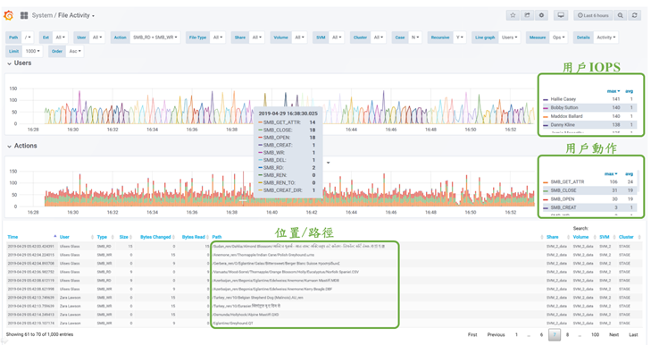651x345 pixels.
Task: Toggle cycle view mode monitor icon
Action: tap(561, 15)
